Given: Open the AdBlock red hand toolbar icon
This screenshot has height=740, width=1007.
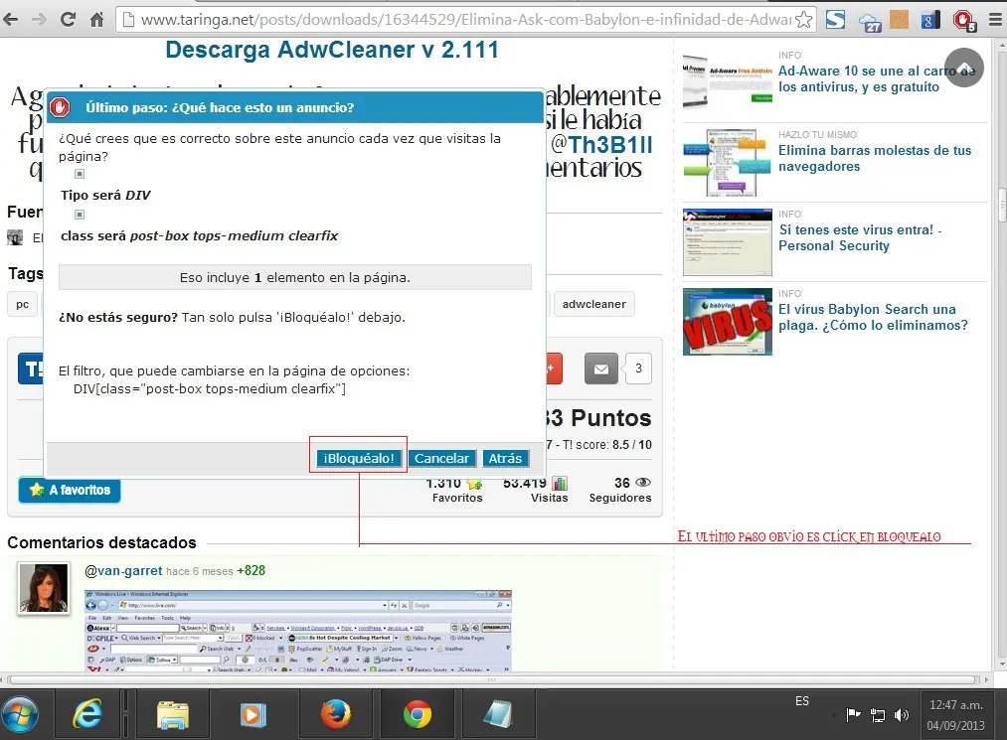Looking at the screenshot, I should click(x=963, y=21).
